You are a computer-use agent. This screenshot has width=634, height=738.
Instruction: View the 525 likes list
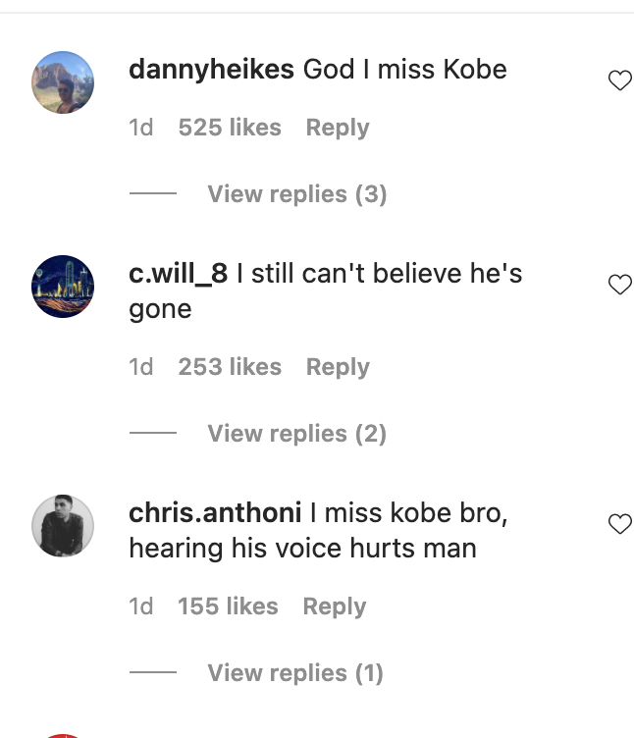point(230,128)
